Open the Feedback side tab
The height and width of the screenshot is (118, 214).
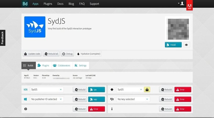point(3,38)
